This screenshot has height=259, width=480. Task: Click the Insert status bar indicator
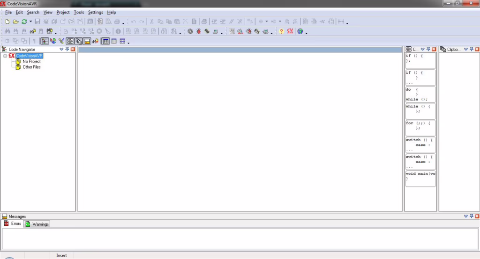coord(61,255)
